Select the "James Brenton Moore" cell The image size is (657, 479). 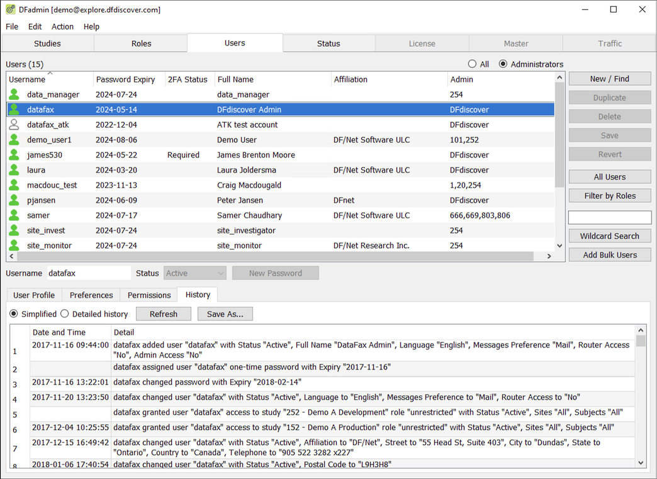coord(255,155)
